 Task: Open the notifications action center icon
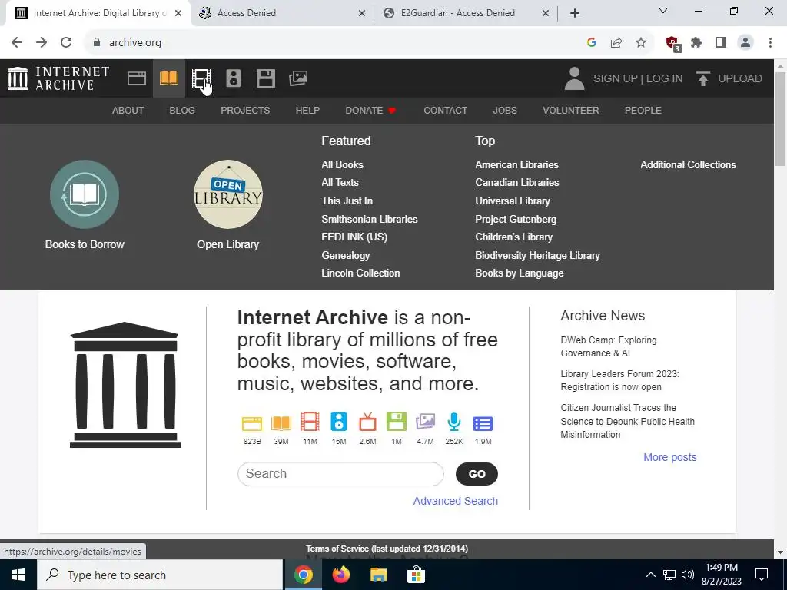[762, 575]
